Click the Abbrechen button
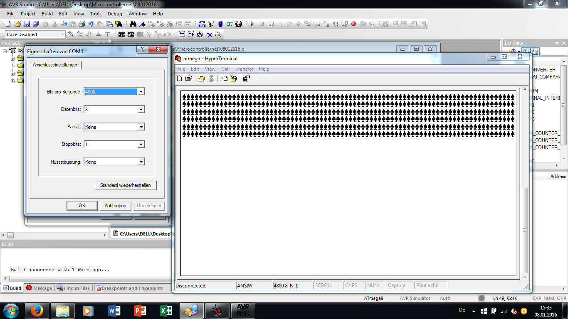This screenshot has height=319, width=568. click(116, 206)
